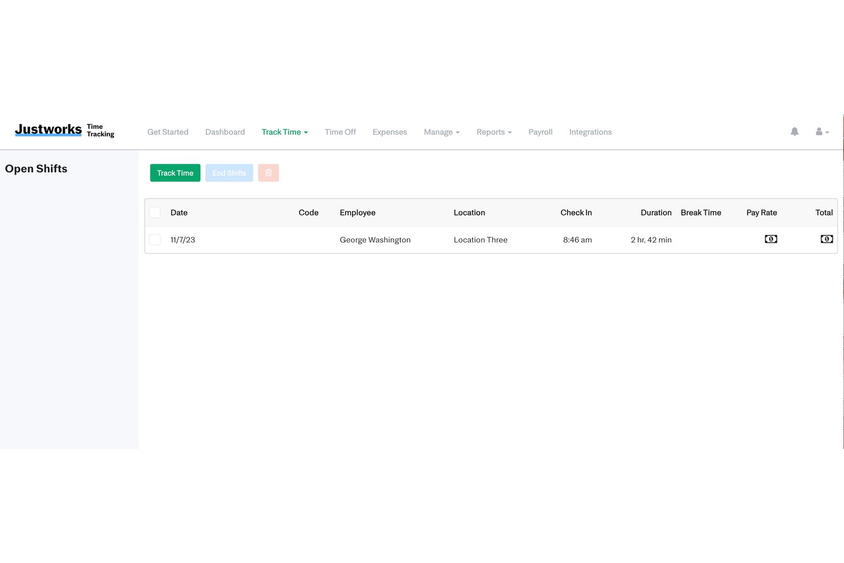Expand the Track Time nav dropdown
The height and width of the screenshot is (563, 844).
point(285,132)
